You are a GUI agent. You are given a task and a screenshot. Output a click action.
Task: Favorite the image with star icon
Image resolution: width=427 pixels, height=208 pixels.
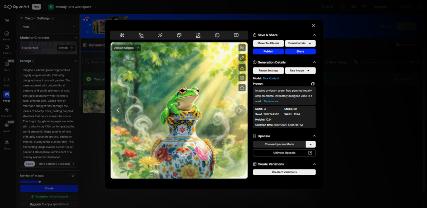(242, 88)
